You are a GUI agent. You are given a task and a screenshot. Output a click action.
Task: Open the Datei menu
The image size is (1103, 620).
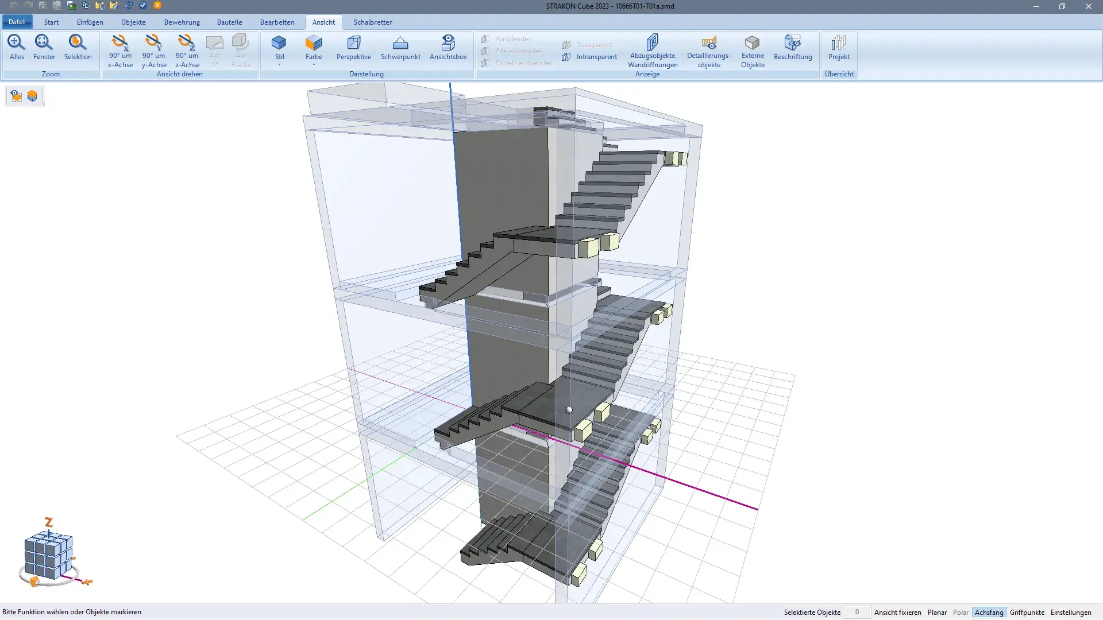coord(17,22)
